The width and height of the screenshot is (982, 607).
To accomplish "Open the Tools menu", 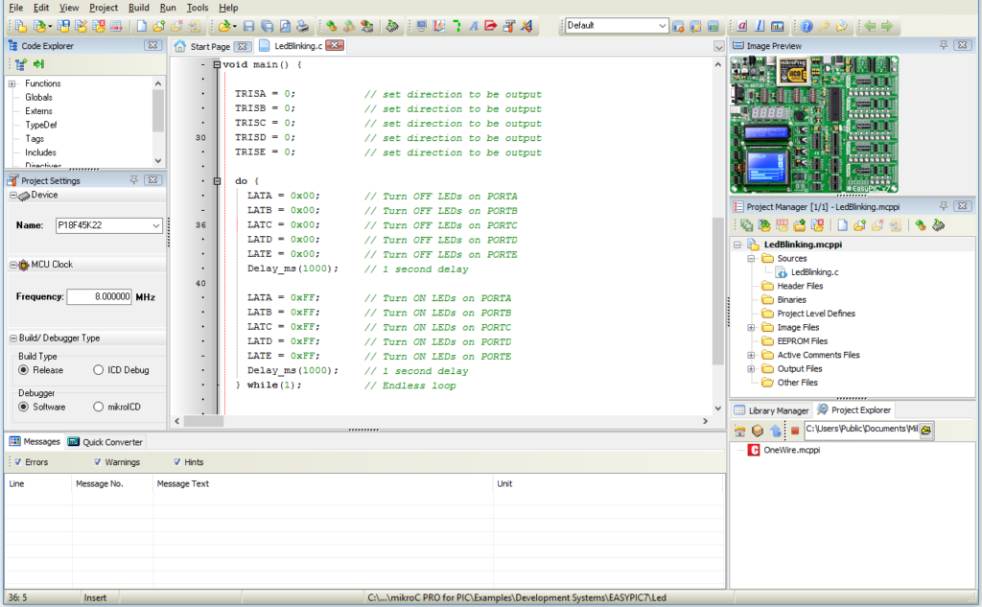I will point(198,8).
